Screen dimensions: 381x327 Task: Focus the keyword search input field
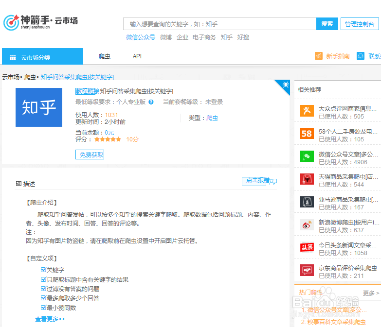(219, 24)
